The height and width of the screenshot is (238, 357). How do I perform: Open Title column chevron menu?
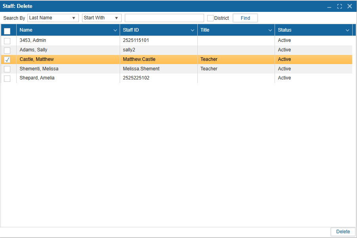click(270, 30)
